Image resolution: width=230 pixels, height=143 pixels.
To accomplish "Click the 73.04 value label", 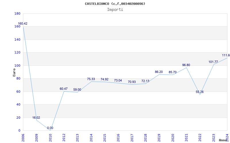I will point(118,81).
